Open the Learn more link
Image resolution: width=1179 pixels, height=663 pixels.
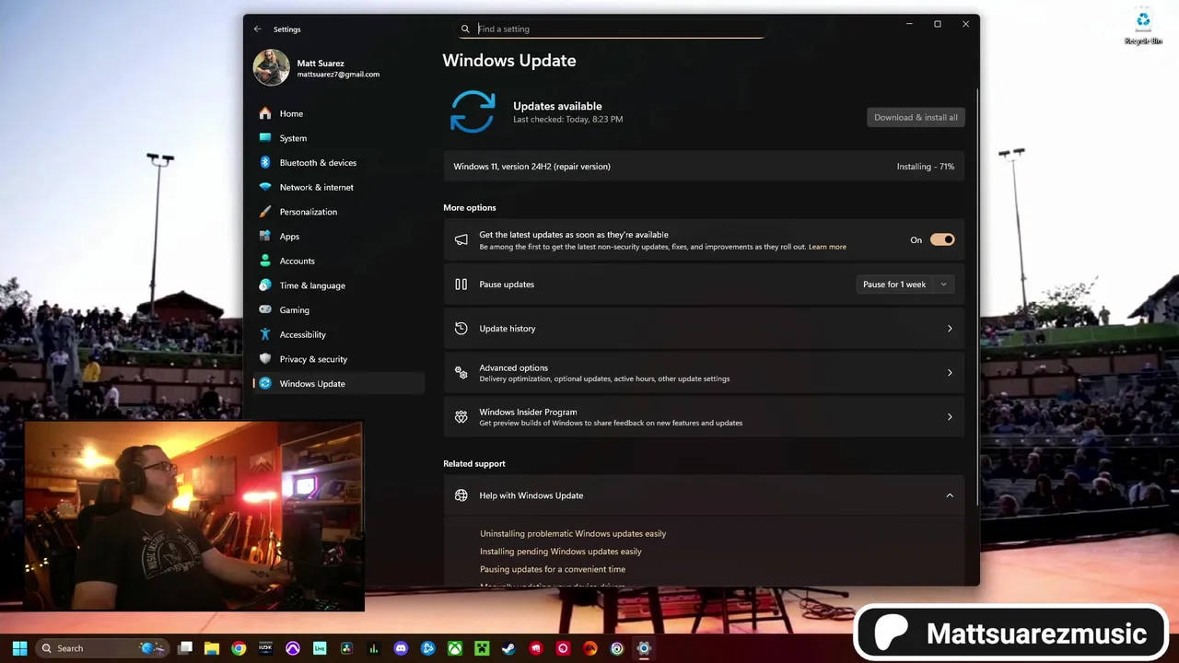[827, 247]
